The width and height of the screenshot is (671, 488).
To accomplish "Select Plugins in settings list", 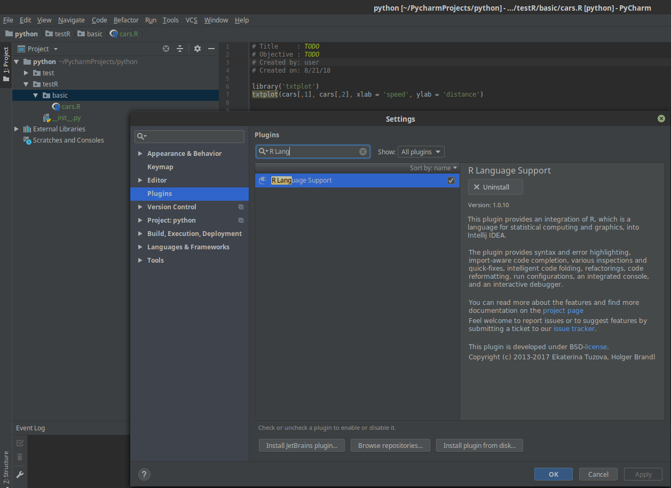I will (190, 194).
